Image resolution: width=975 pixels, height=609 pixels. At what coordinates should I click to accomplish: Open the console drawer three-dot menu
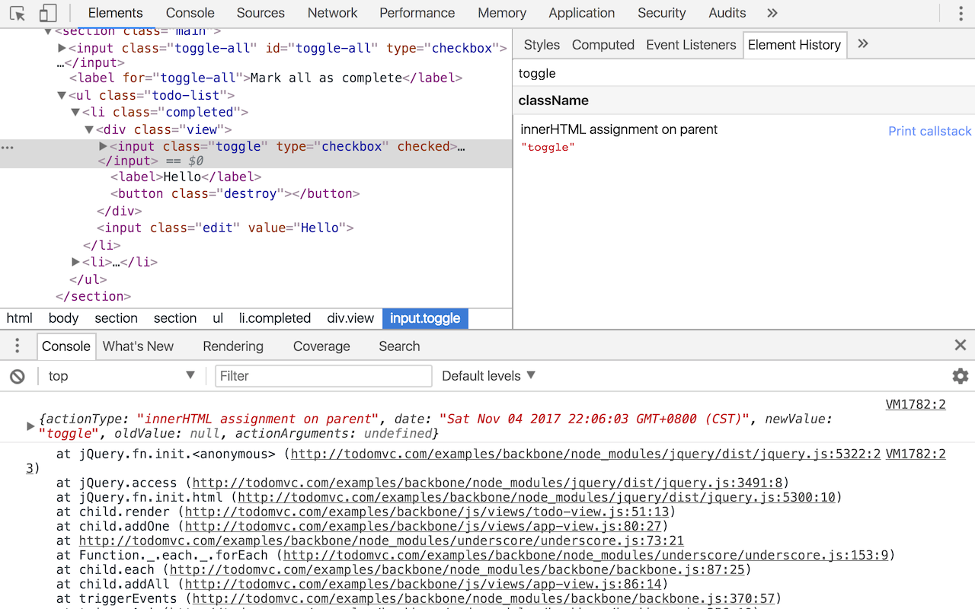pyautogui.click(x=17, y=346)
